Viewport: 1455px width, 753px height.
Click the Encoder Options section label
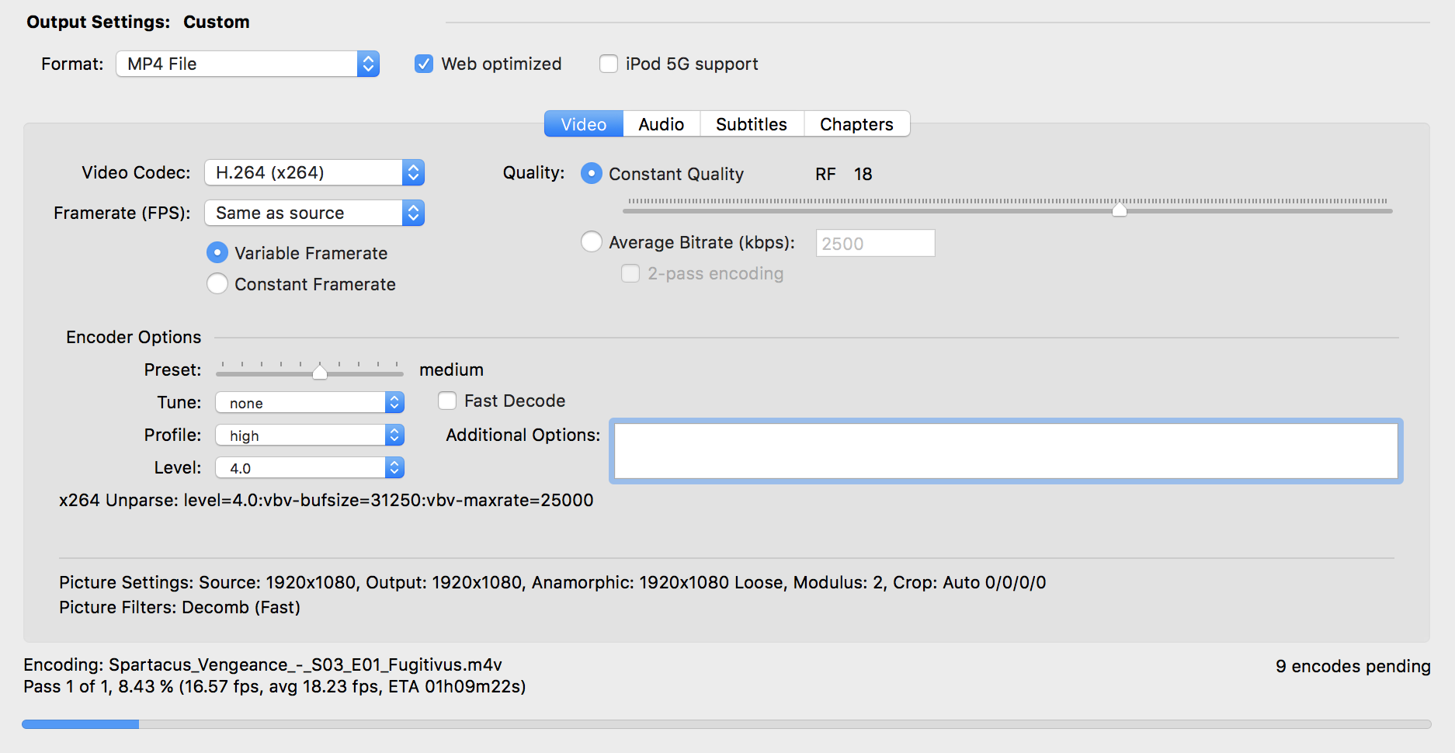[x=134, y=337]
